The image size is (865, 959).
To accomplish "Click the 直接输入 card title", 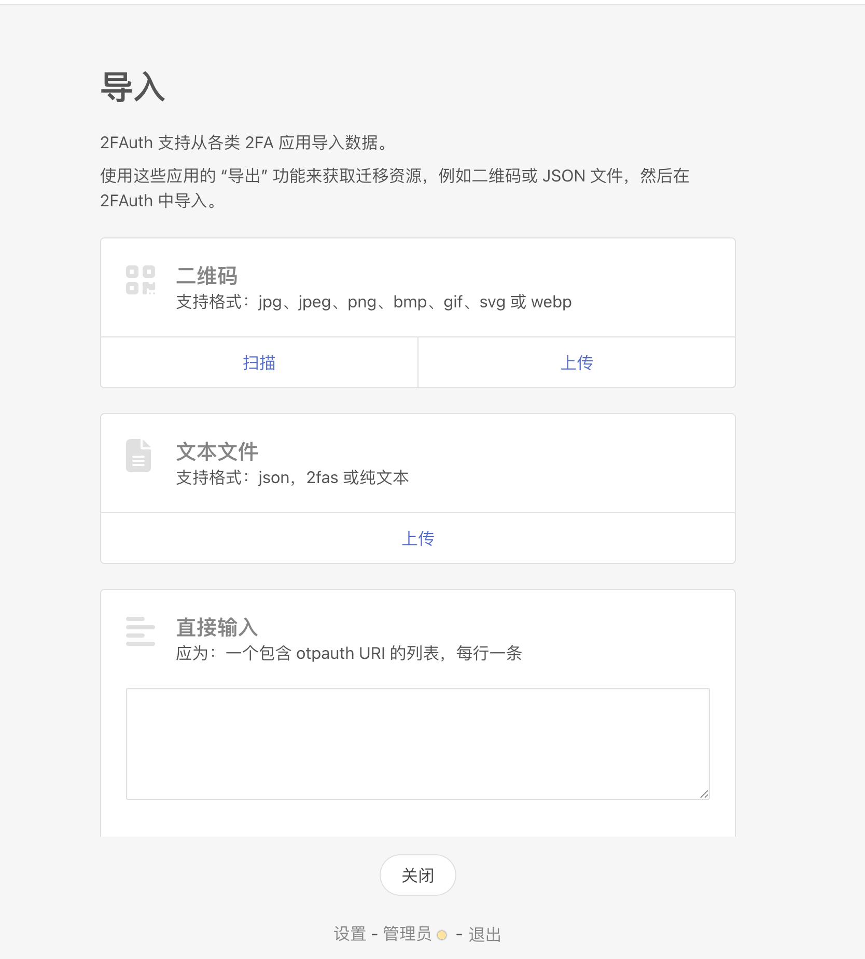I will 217,627.
